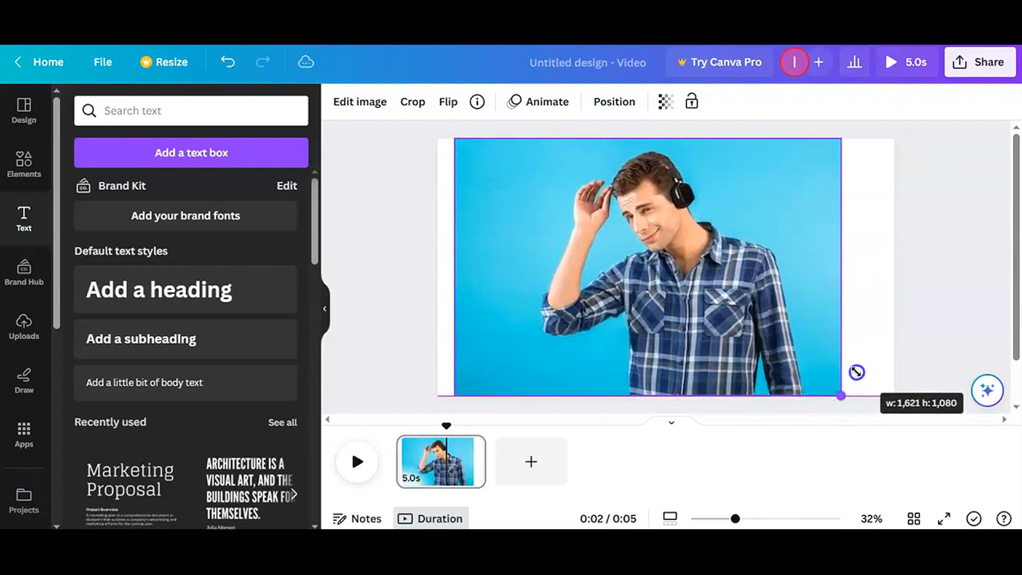Open See all recently used
This screenshot has height=575, width=1022.
pos(283,422)
